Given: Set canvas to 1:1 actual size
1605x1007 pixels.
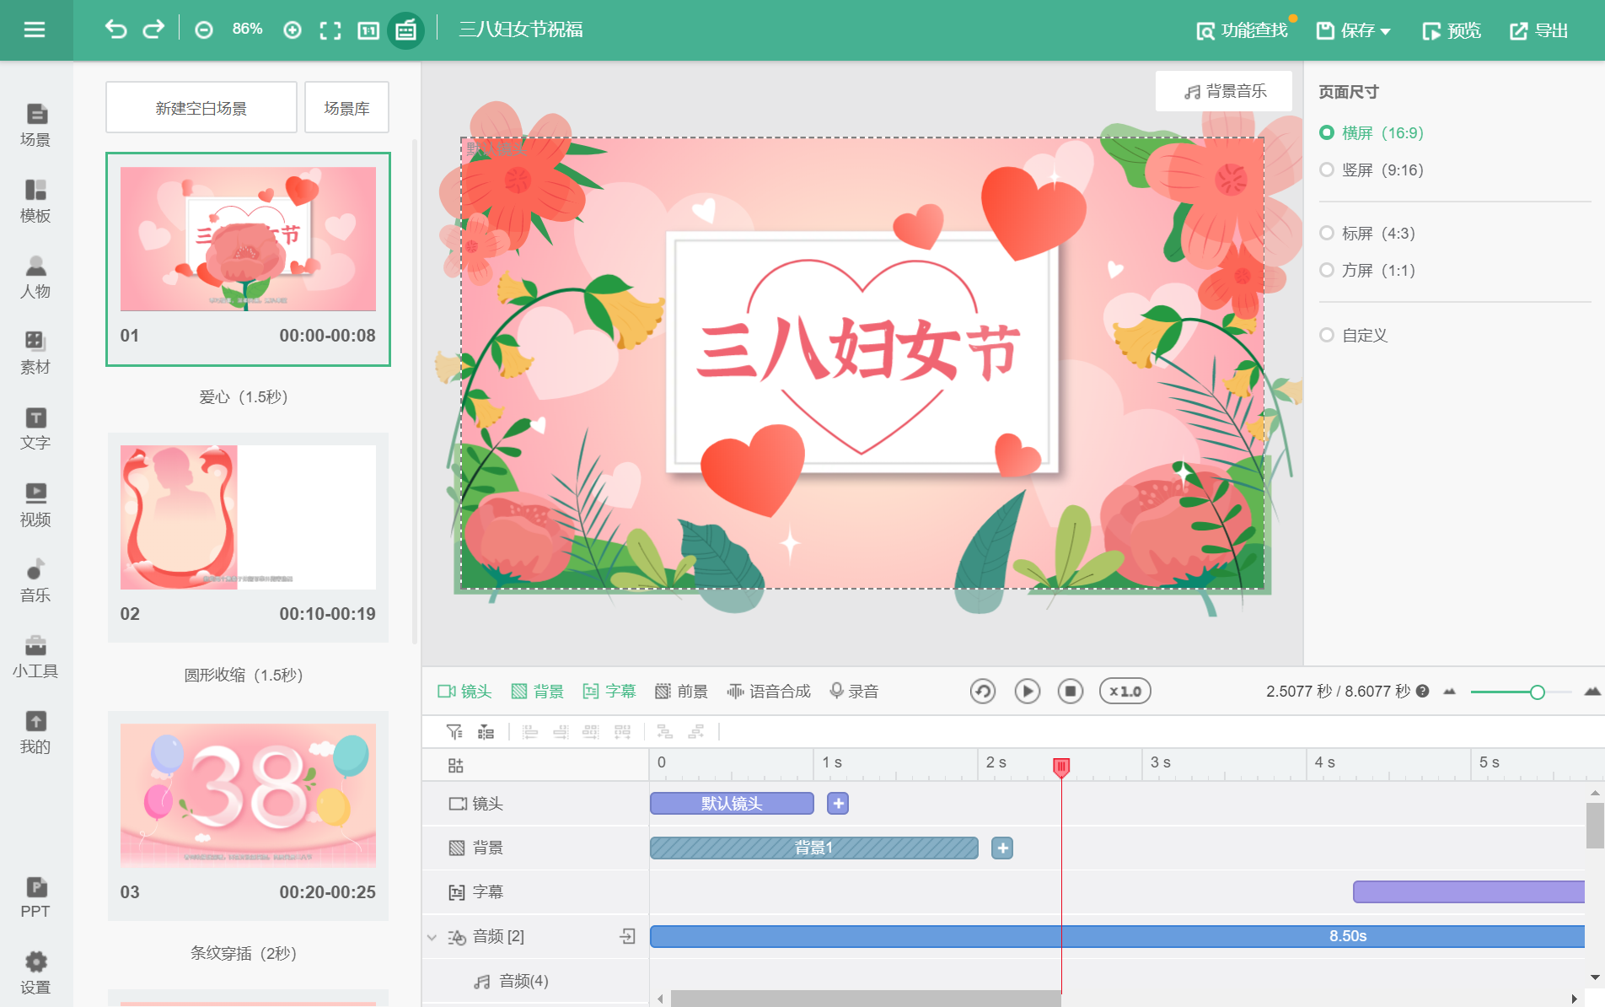Looking at the screenshot, I should click(368, 30).
